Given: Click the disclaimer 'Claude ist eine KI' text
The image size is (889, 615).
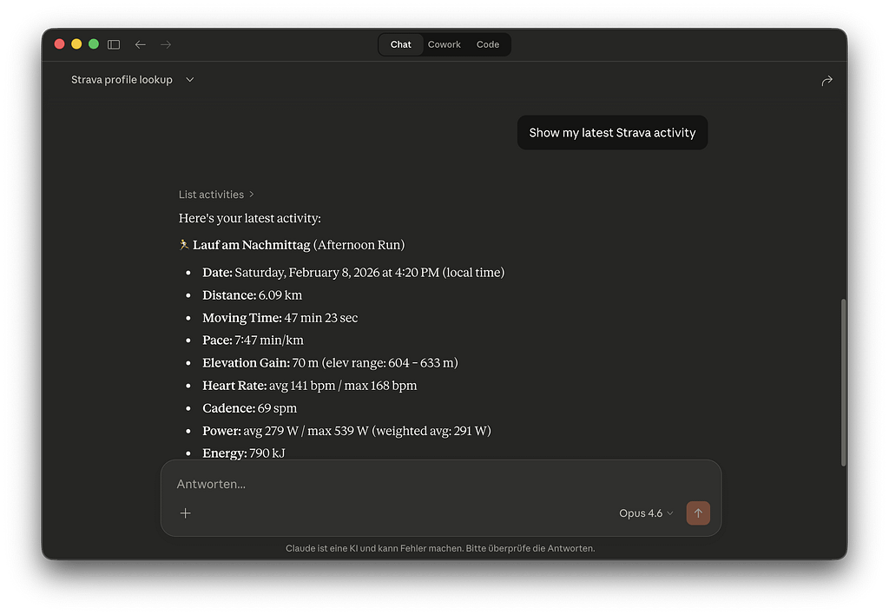Looking at the screenshot, I should click(x=440, y=548).
